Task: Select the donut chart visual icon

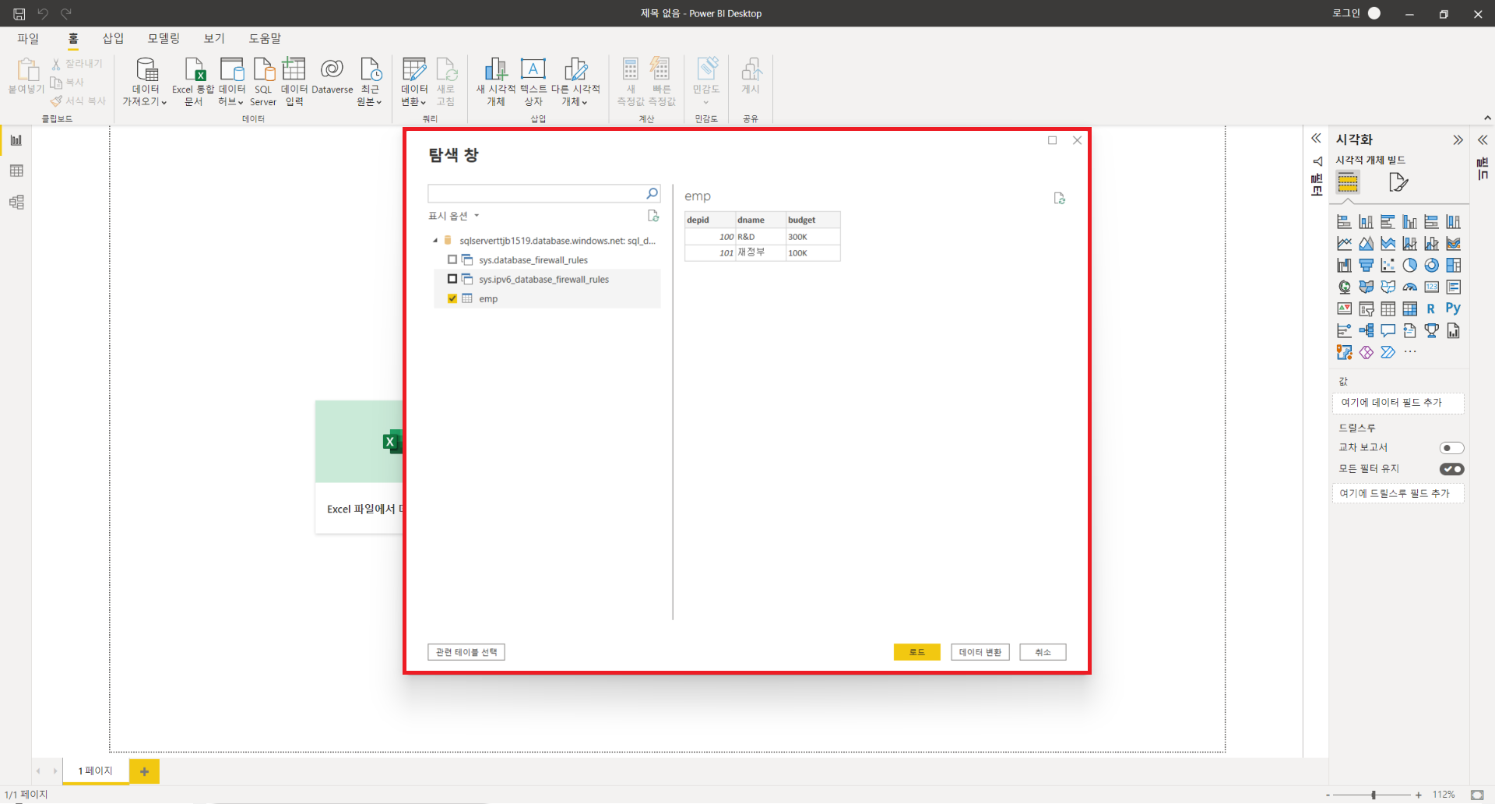Action: pos(1431,266)
